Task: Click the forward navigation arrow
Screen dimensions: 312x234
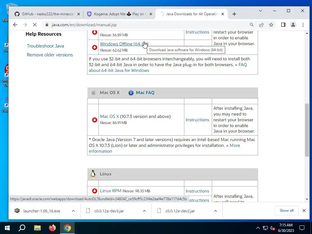Action: pos(25,25)
